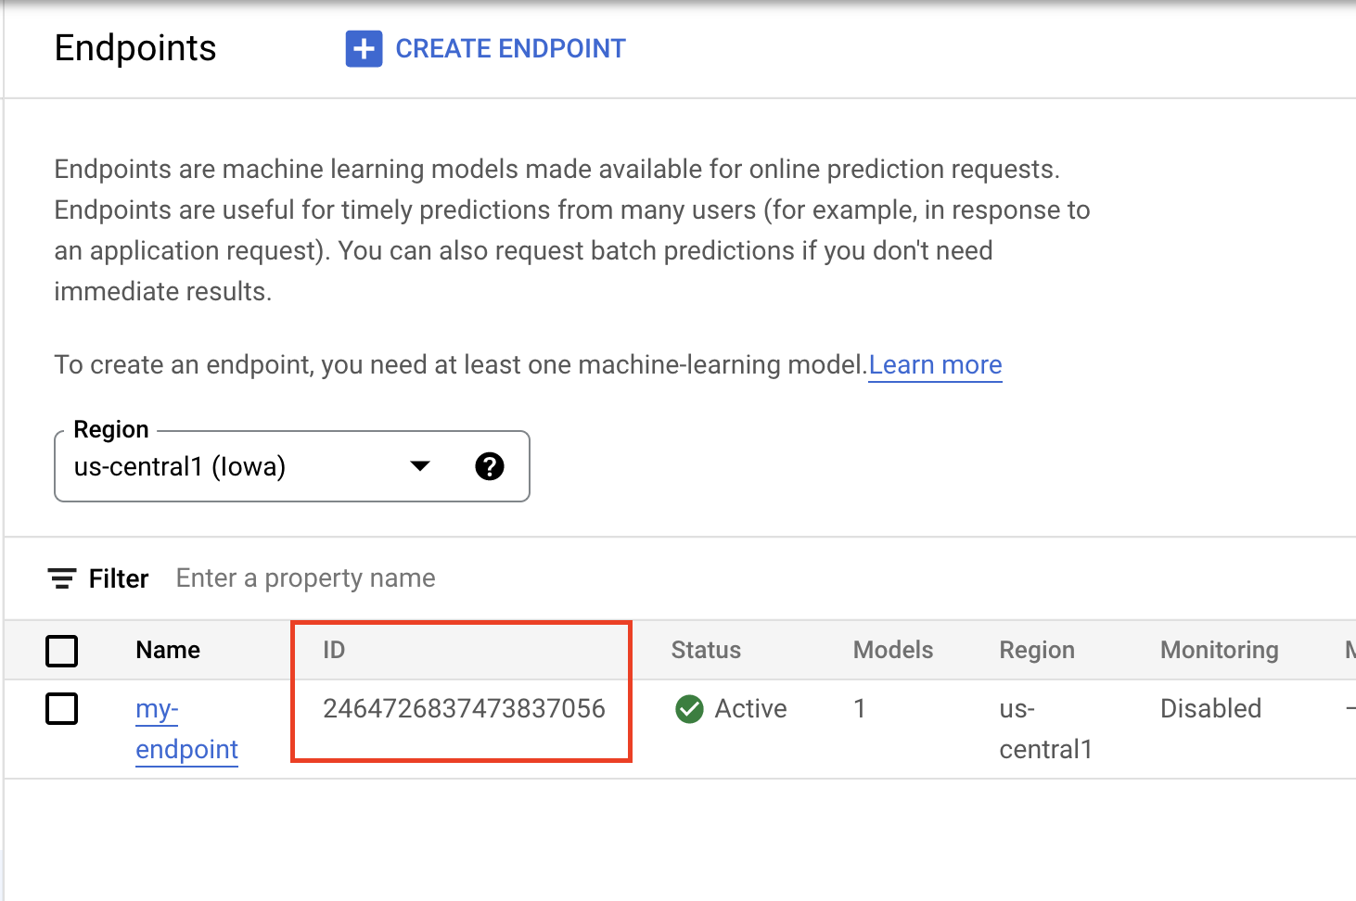The image size is (1356, 901).
Task: Check the header select-all checkbox
Action: click(61, 651)
